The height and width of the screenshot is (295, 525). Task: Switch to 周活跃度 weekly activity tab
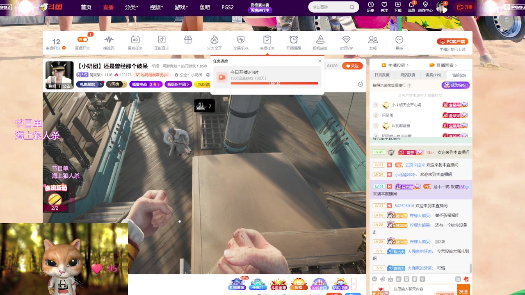pos(408,75)
